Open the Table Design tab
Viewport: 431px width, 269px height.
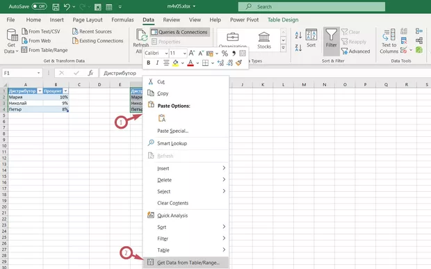(283, 19)
